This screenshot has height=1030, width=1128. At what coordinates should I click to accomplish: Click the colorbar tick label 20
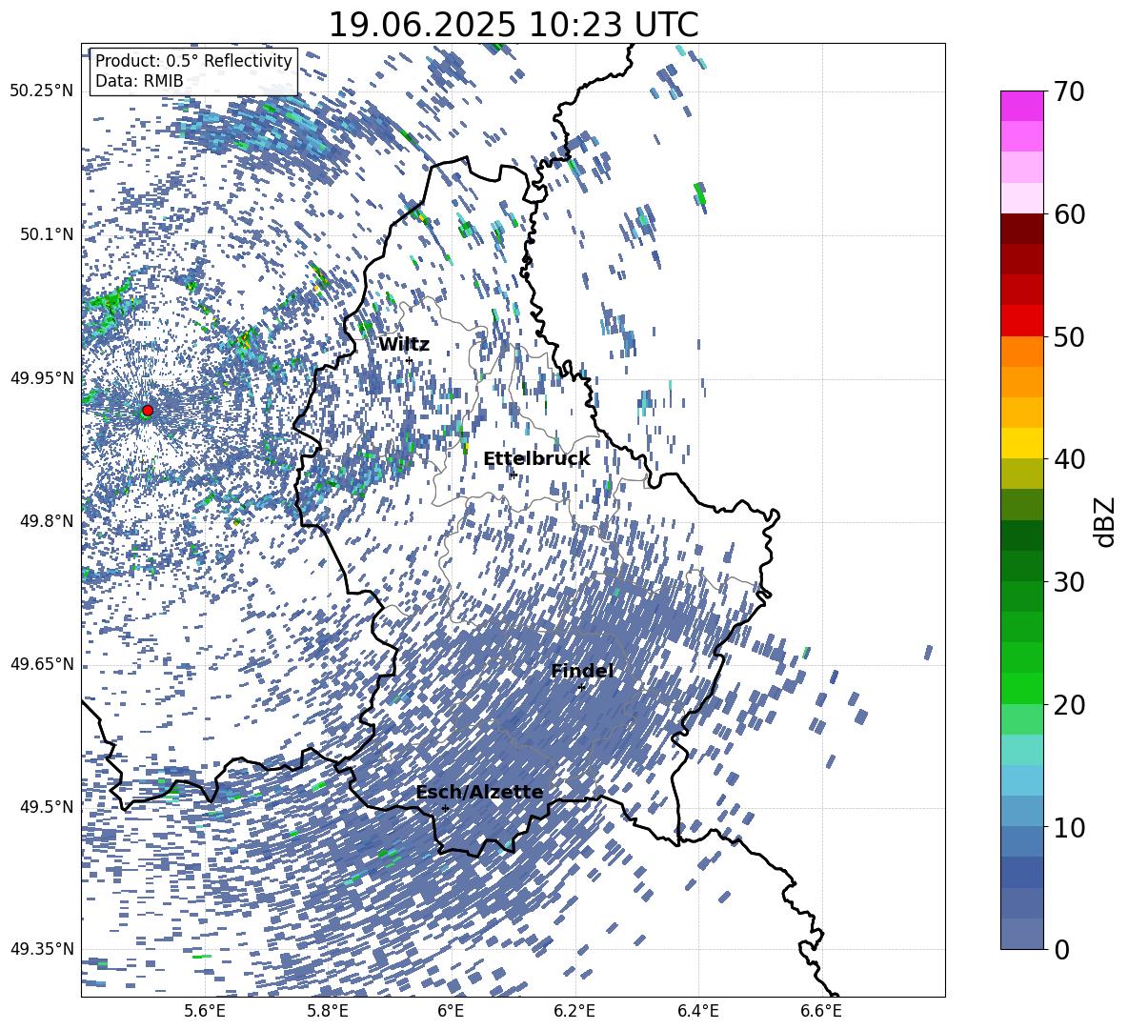tap(1069, 704)
